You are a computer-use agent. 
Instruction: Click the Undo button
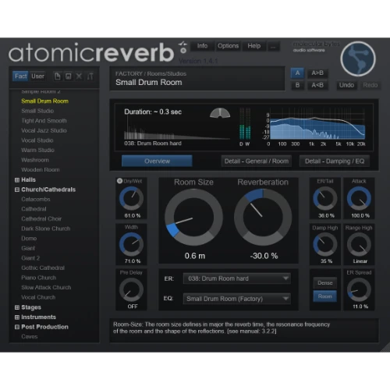[346, 85]
